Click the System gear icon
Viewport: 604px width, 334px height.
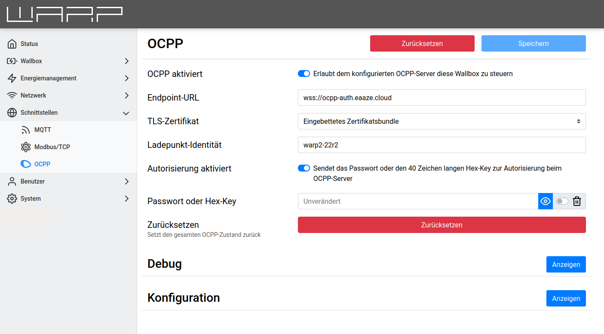(x=12, y=199)
